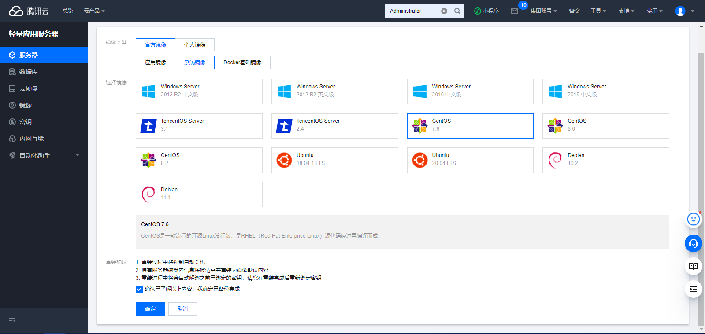Open the mail messages icon
Image resolution: width=705 pixels, height=334 pixels.
click(x=515, y=11)
